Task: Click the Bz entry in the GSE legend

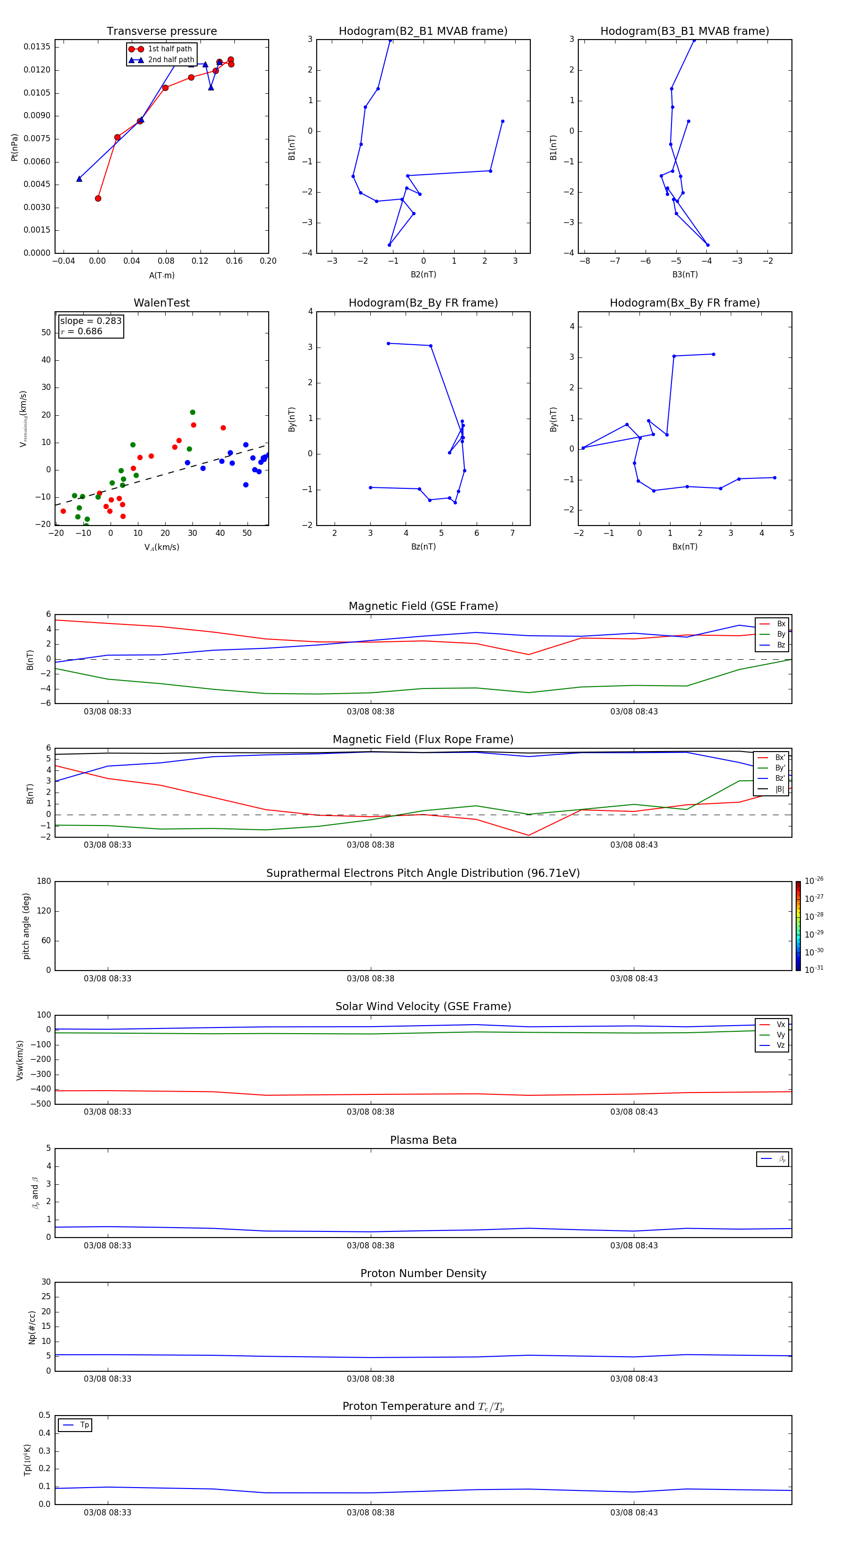Action: (773, 645)
